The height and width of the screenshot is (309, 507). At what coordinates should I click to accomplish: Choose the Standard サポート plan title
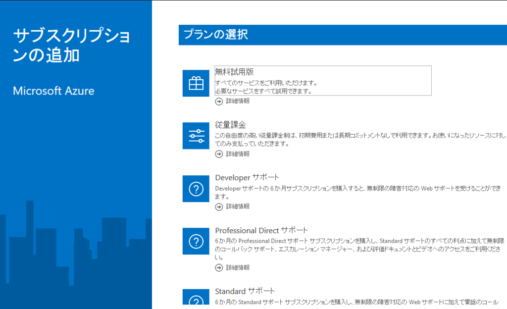(245, 291)
